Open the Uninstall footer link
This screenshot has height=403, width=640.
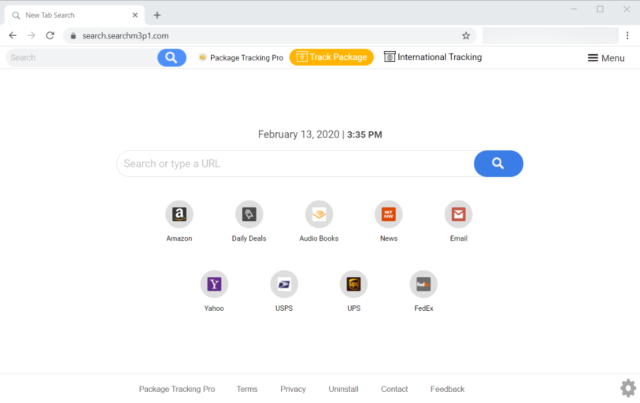pos(343,389)
